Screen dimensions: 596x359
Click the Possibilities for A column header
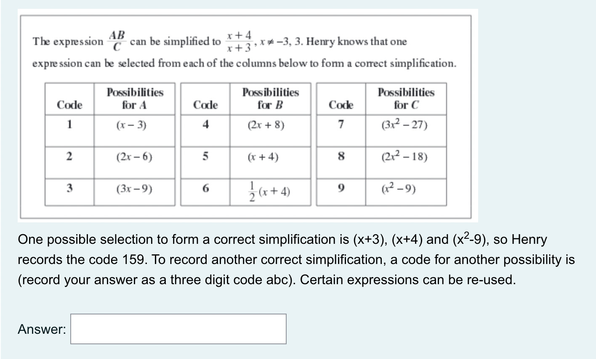135,99
